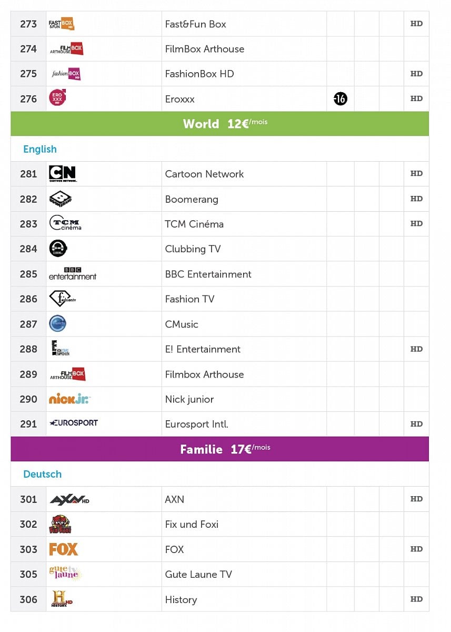Viewport: 451px width, 632px height.
Task: Select the TCM Cinéma logo
Action: 65,224
